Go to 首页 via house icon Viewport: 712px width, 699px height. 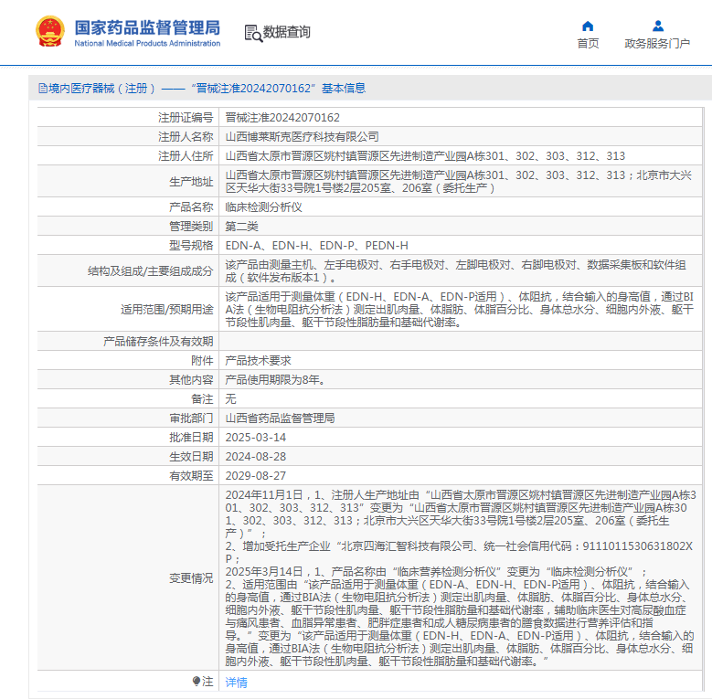tap(588, 26)
